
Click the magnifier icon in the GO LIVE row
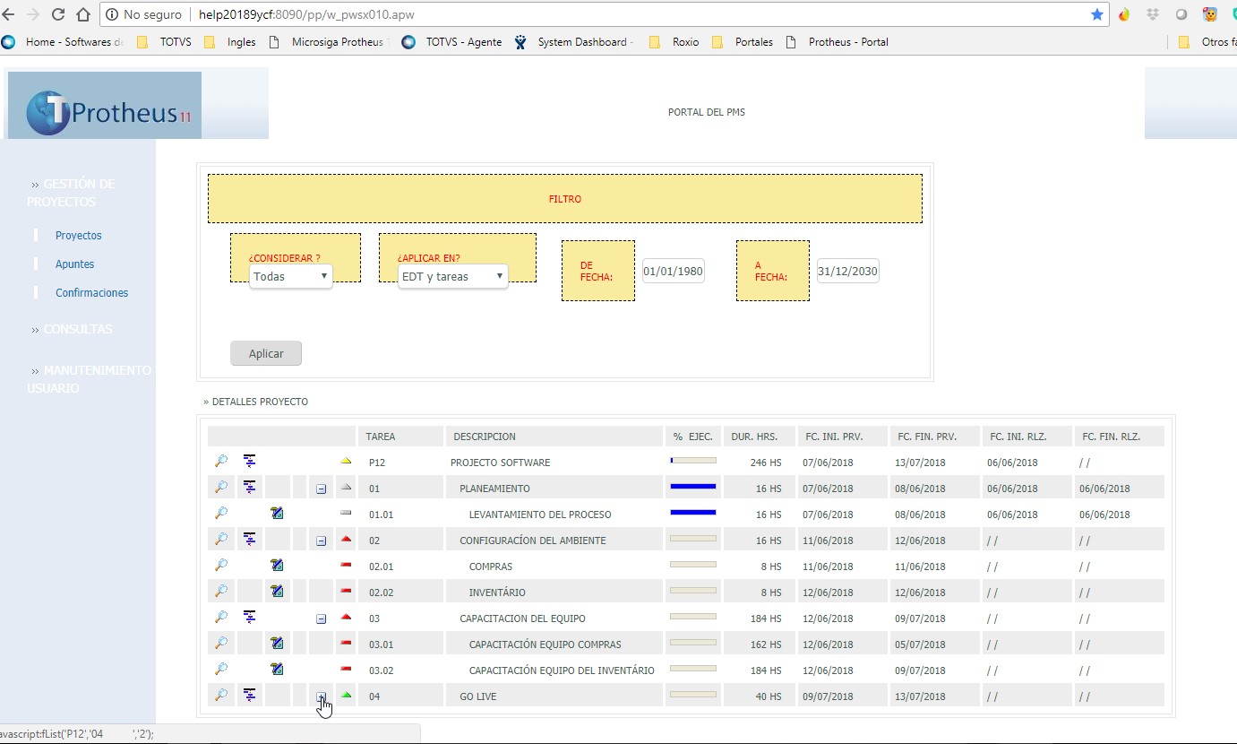pyautogui.click(x=221, y=695)
